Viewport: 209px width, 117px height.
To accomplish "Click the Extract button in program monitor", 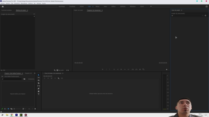I will coord(137,70).
